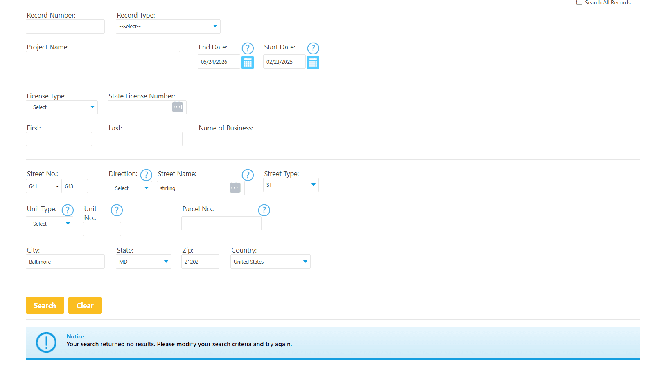
Task: Click the Parcel No. help icon
Action: pos(264,210)
